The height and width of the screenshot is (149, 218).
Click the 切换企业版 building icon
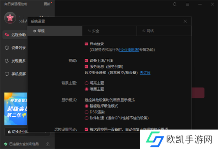coord(9,132)
